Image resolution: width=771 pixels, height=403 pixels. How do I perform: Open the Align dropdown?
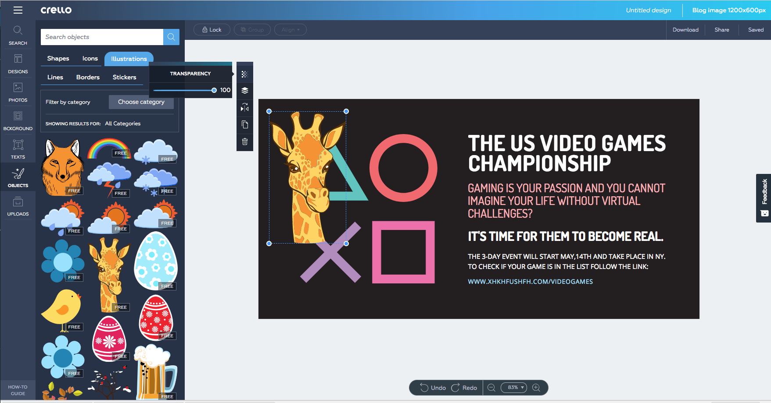290,30
